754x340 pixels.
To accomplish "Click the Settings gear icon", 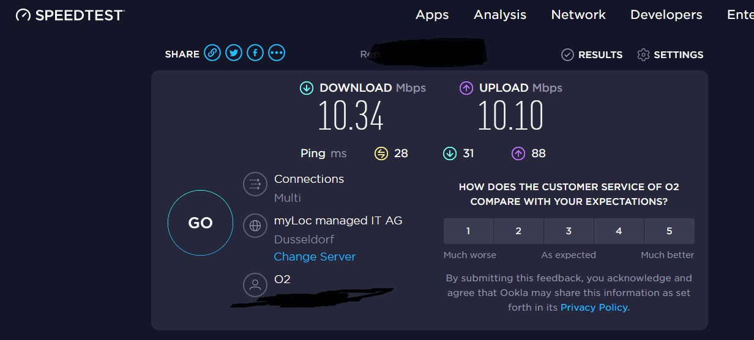I will (x=643, y=55).
